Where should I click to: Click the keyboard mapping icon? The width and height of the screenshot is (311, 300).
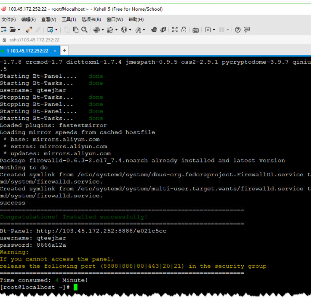(196, 30)
